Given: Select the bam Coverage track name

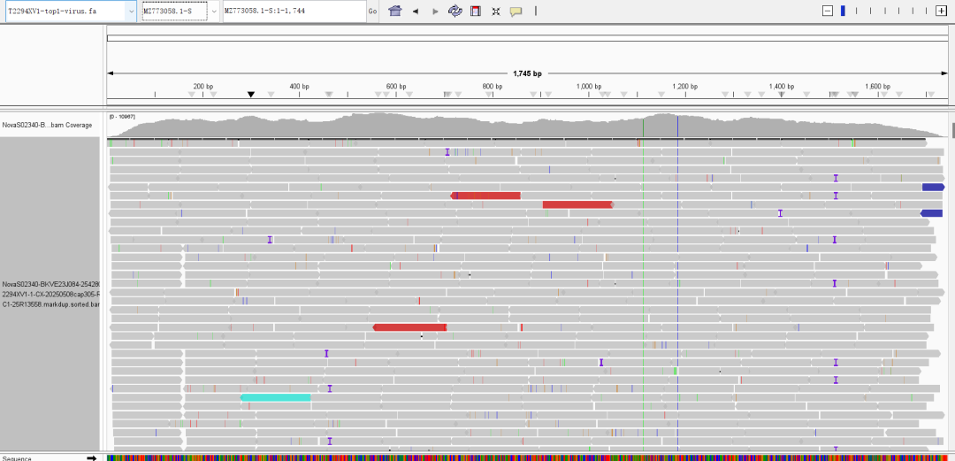Looking at the screenshot, I should 47,125.
